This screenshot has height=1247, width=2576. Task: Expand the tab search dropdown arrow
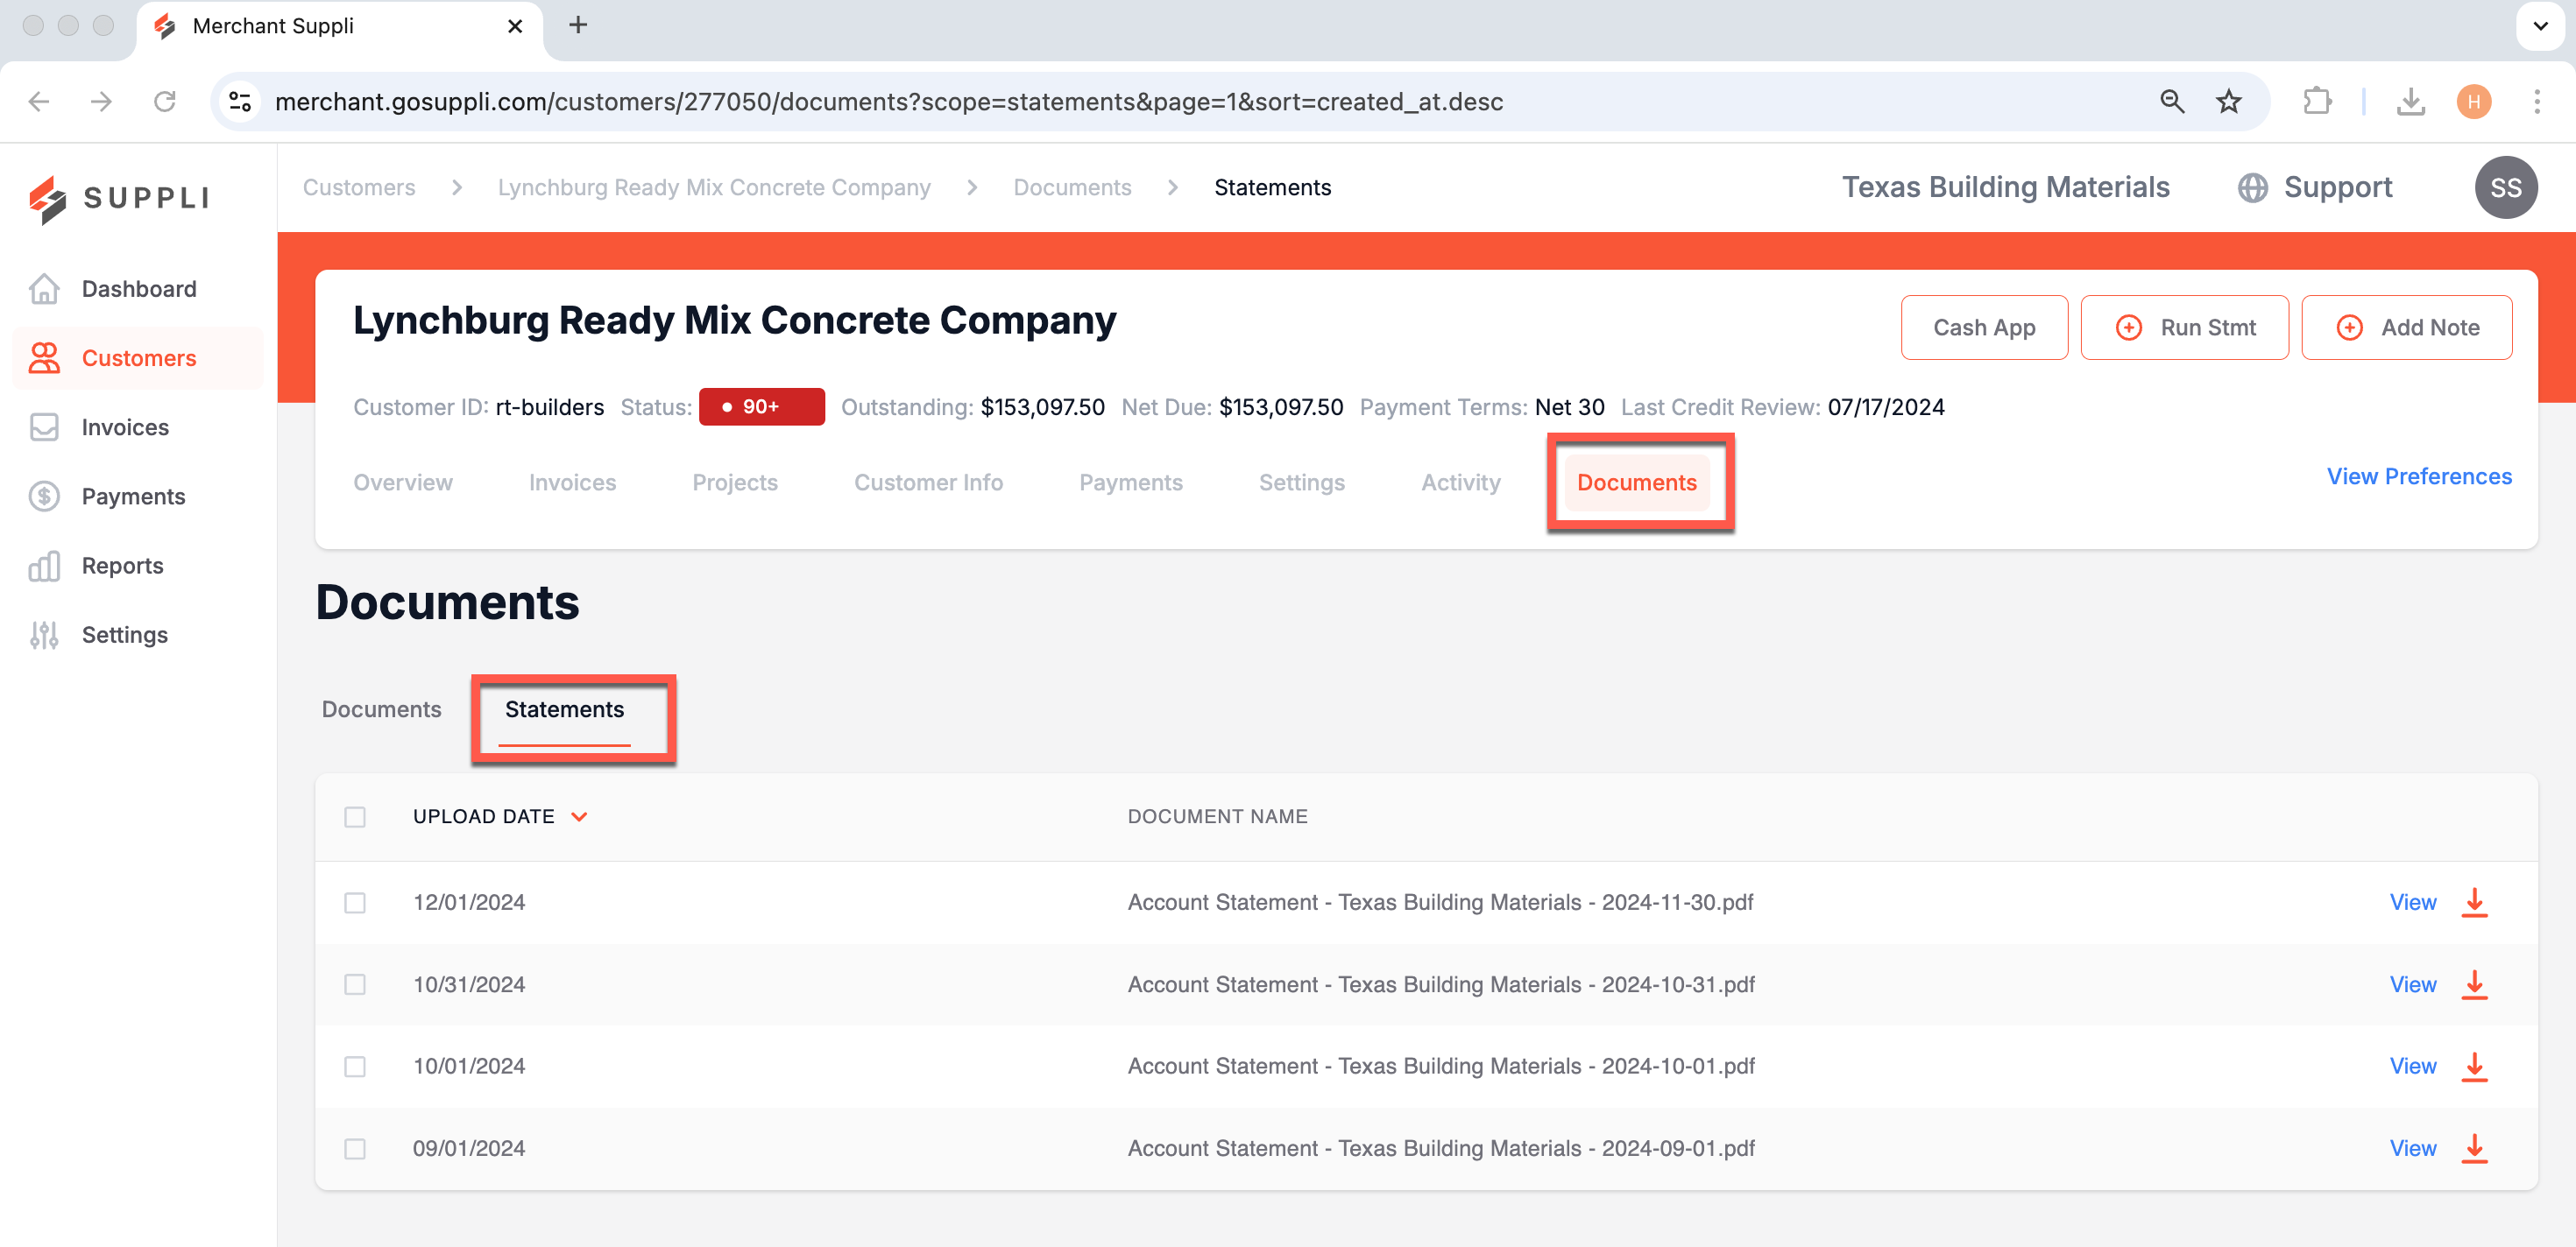2540,25
